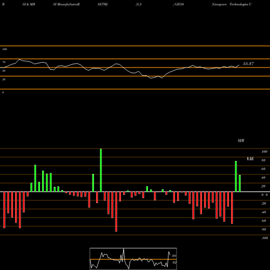
Task: Click the mini overview chart thumbnail
Action: tap(133, 259)
